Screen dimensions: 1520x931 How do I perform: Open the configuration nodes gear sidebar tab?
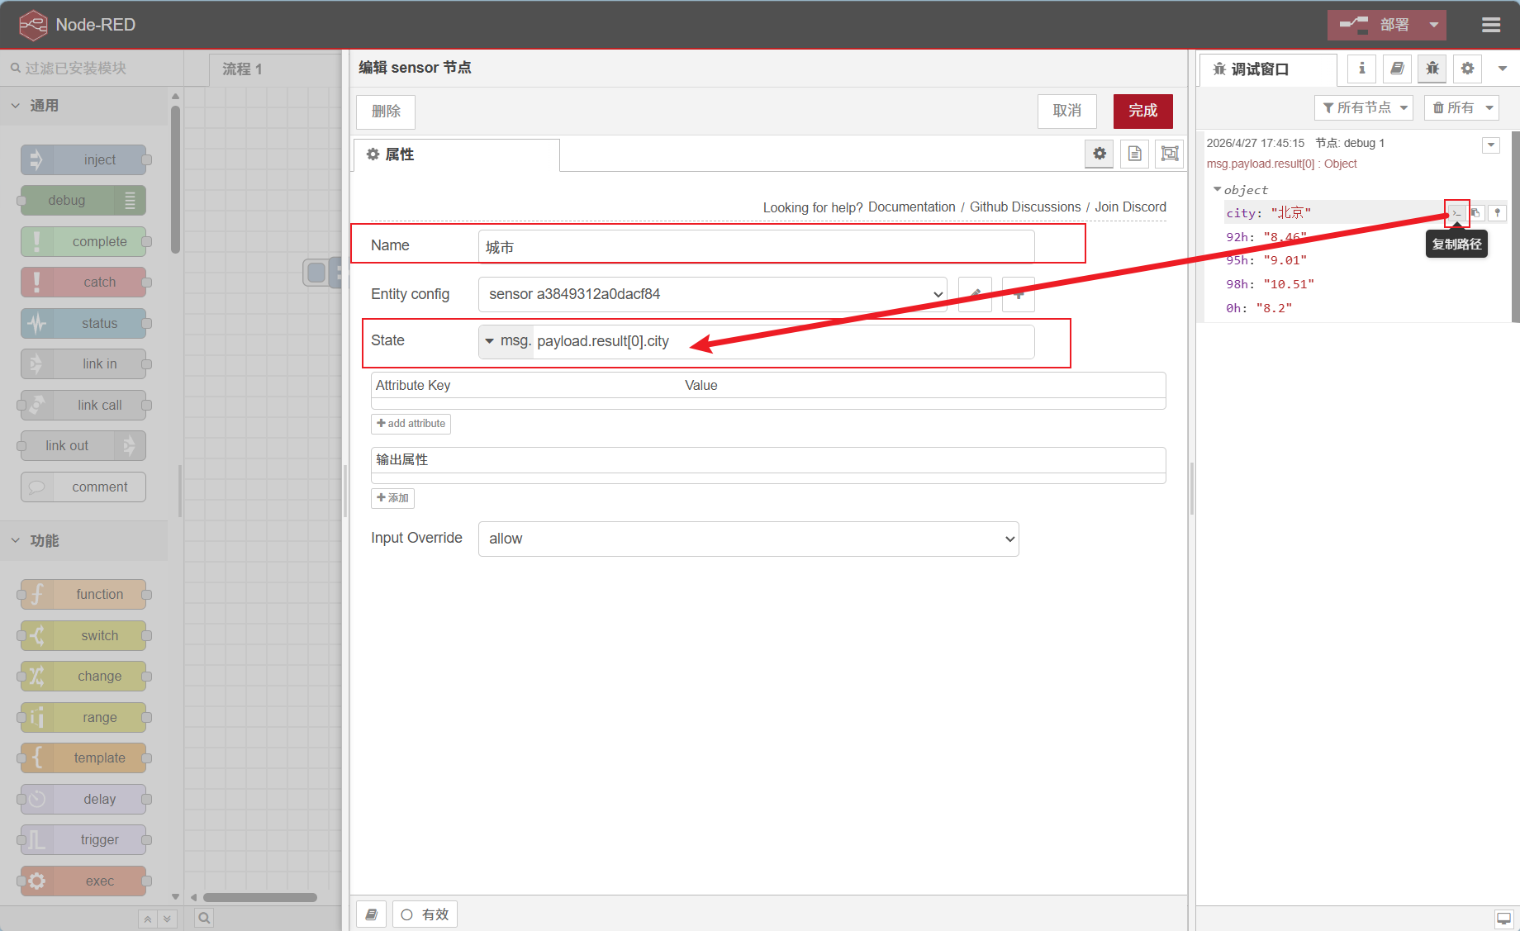[1467, 69]
